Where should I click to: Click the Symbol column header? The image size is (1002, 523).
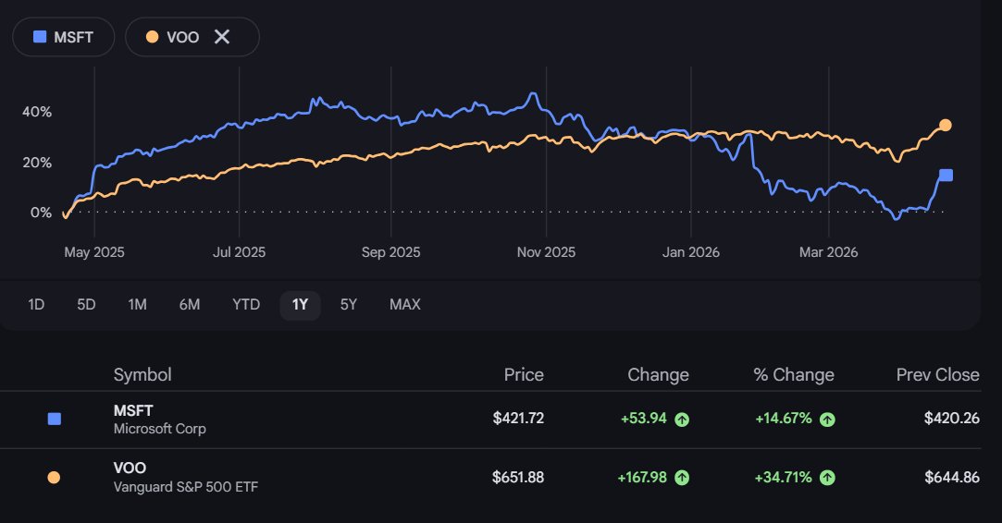coord(142,375)
